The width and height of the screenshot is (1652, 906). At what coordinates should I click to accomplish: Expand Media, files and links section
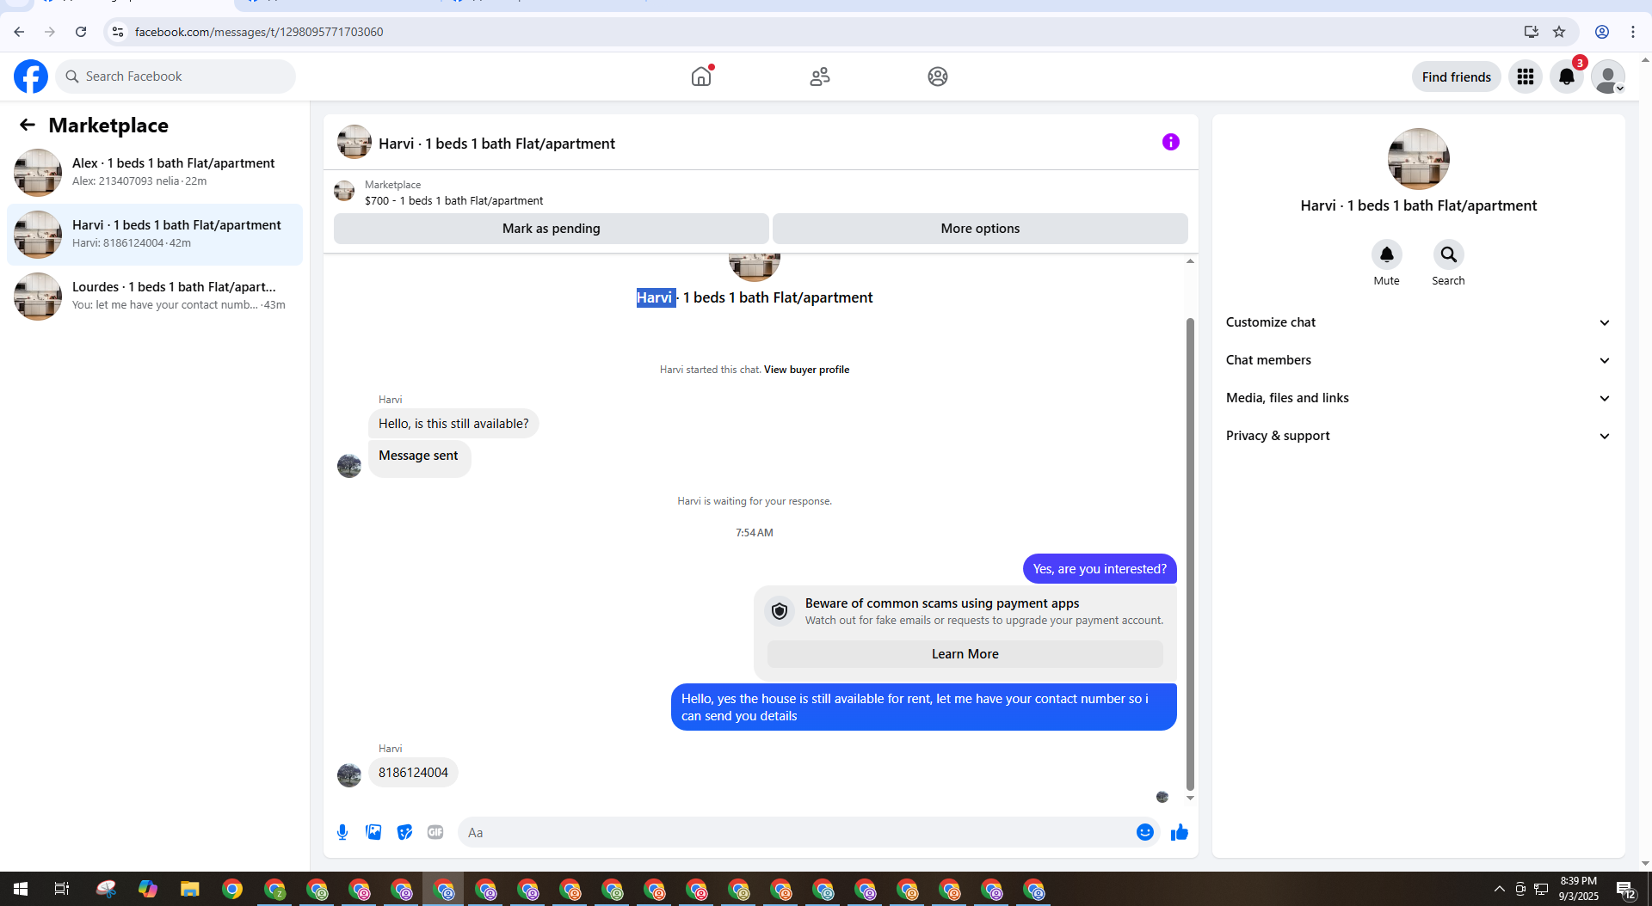point(1418,398)
